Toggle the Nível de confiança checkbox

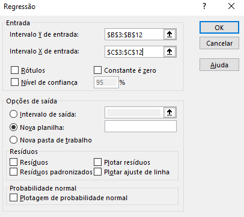[14, 82]
